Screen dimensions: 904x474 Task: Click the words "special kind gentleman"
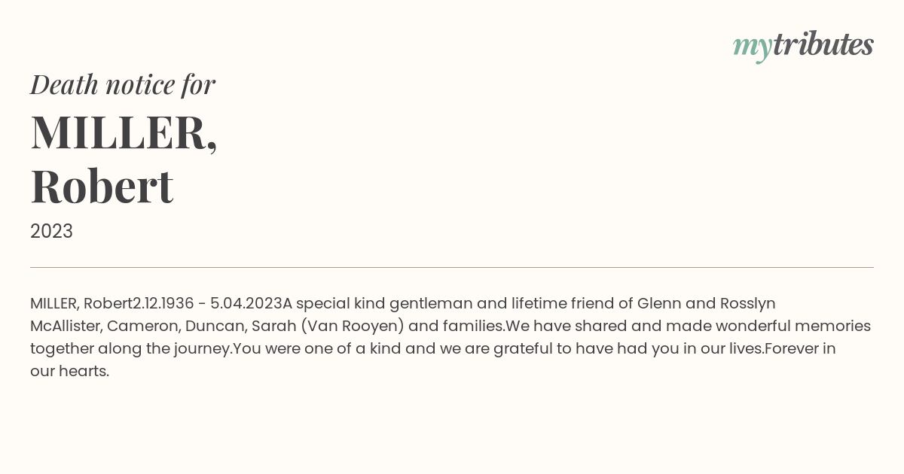pos(384,303)
